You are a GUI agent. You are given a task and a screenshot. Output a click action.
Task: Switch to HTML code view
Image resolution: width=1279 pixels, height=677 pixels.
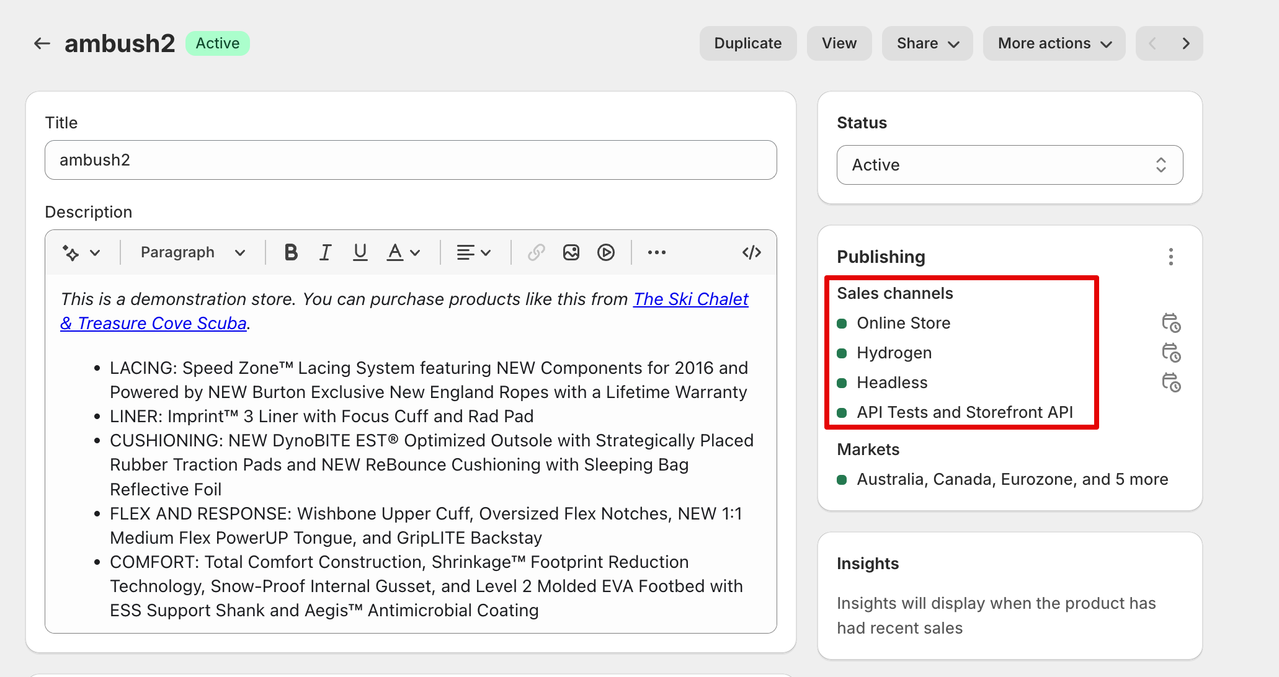click(x=751, y=252)
